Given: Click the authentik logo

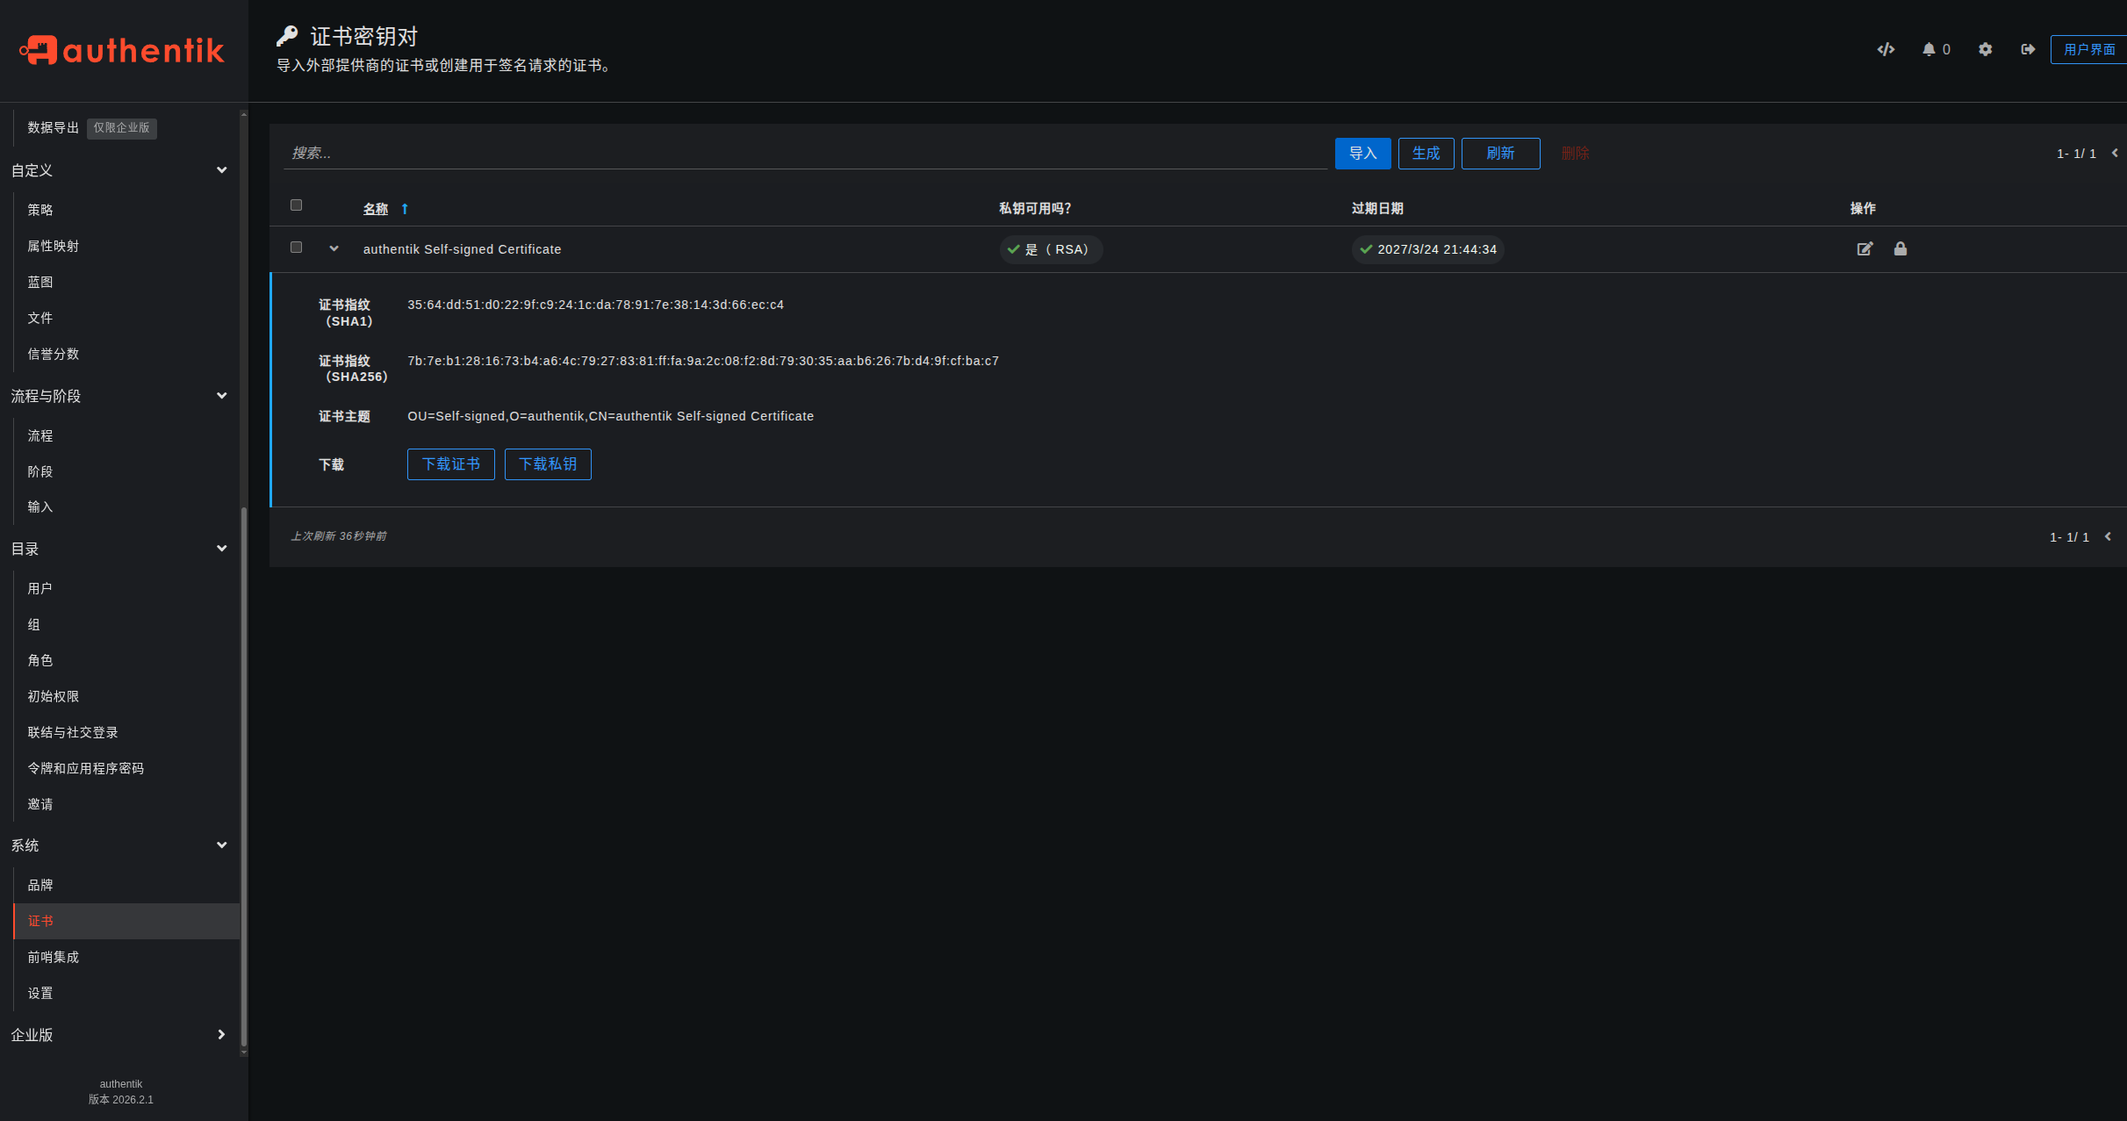Looking at the screenshot, I should [123, 50].
